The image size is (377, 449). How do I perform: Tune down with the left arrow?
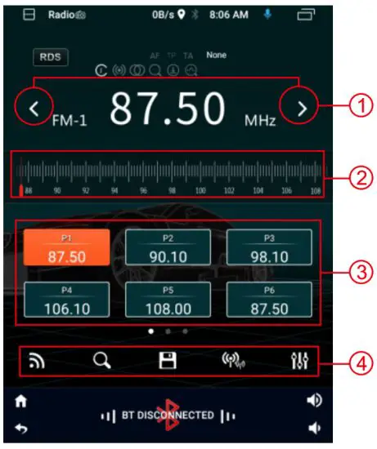(34, 109)
